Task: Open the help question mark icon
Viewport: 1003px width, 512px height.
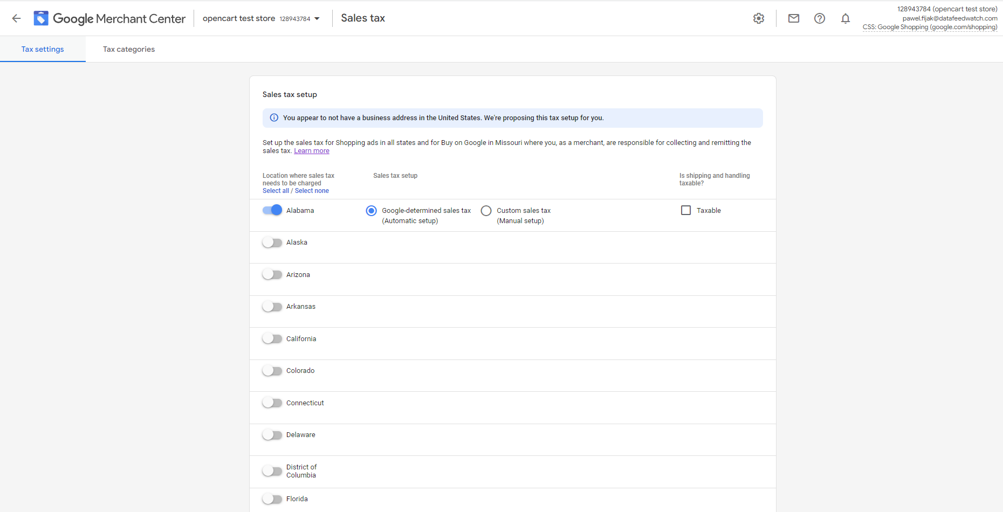Action: [819, 18]
